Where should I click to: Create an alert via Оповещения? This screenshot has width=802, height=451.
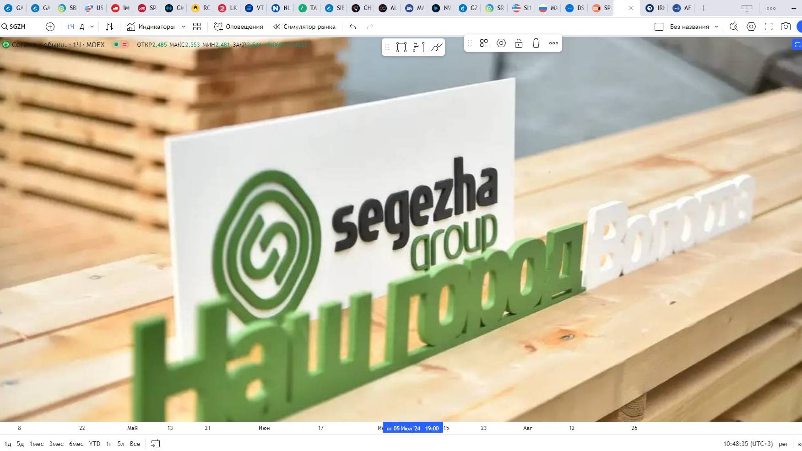238,27
